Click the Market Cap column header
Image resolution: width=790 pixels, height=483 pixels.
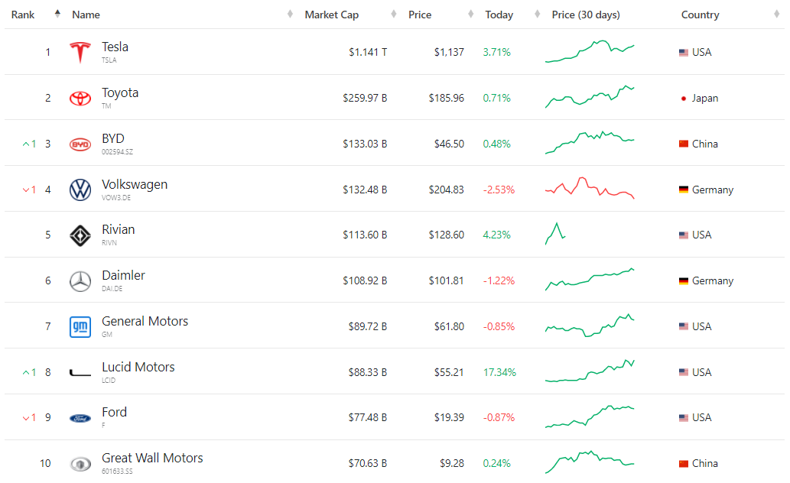[331, 15]
